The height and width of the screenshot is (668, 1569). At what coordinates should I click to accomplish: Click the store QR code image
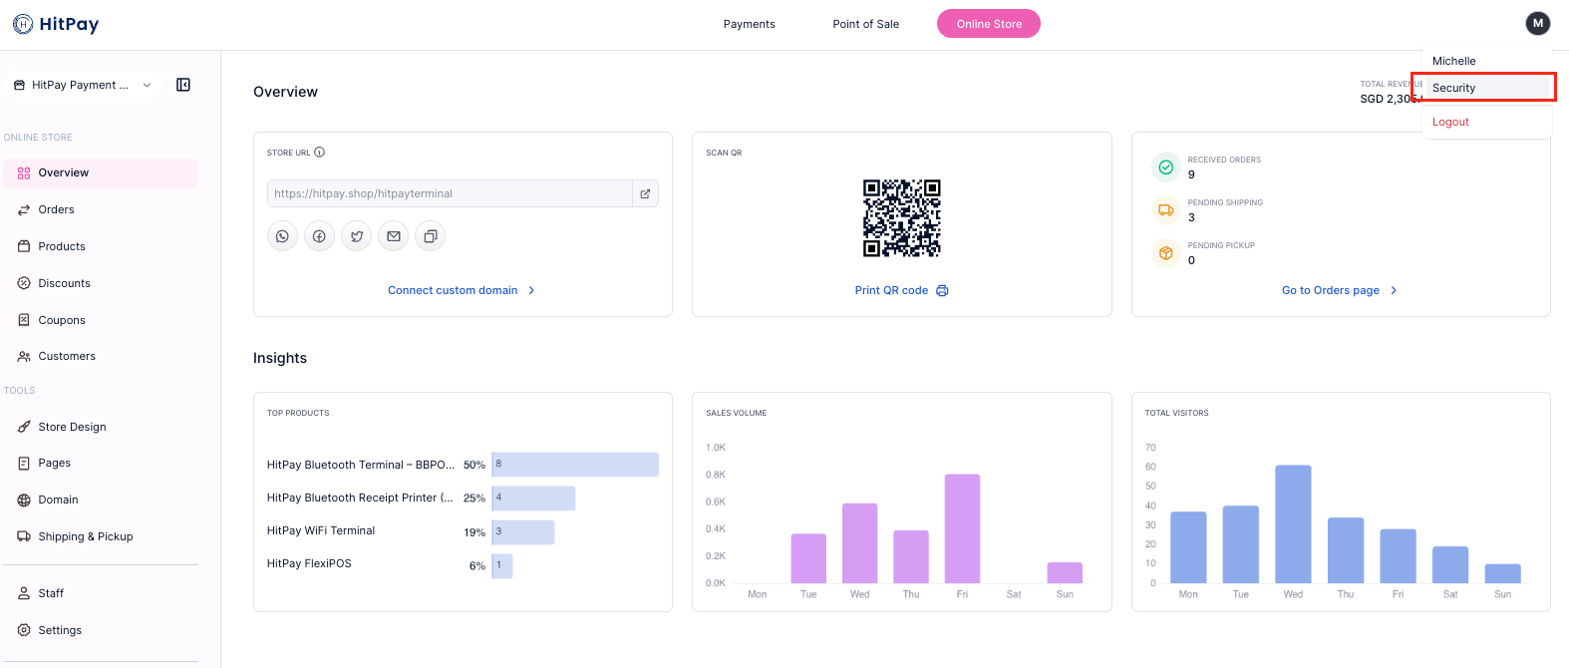pos(902,218)
